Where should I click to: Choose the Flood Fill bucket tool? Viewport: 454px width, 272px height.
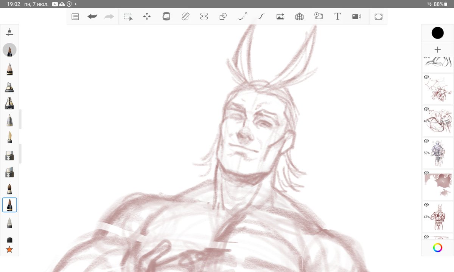click(x=166, y=17)
